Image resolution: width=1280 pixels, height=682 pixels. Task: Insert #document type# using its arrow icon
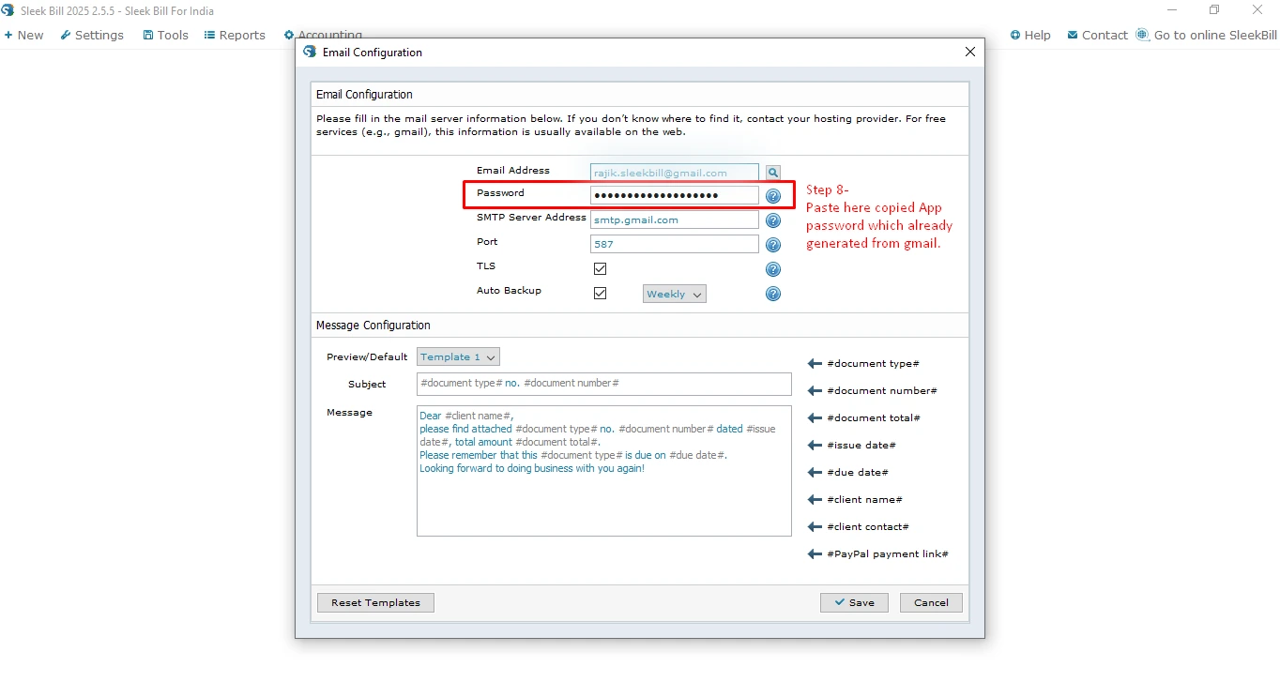[815, 364]
